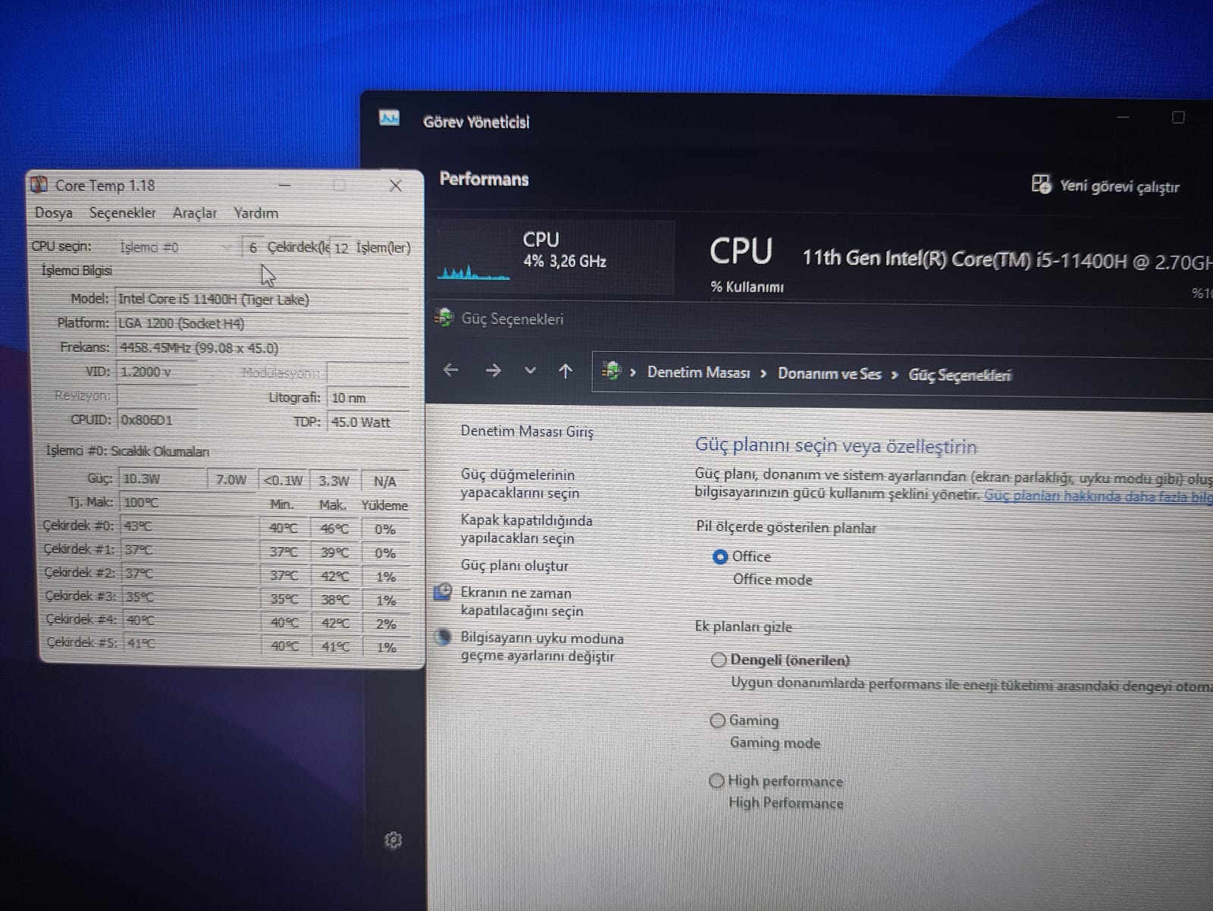Open the Dosya menu in Core Temp
Screen dimensions: 1213x911
[53, 213]
